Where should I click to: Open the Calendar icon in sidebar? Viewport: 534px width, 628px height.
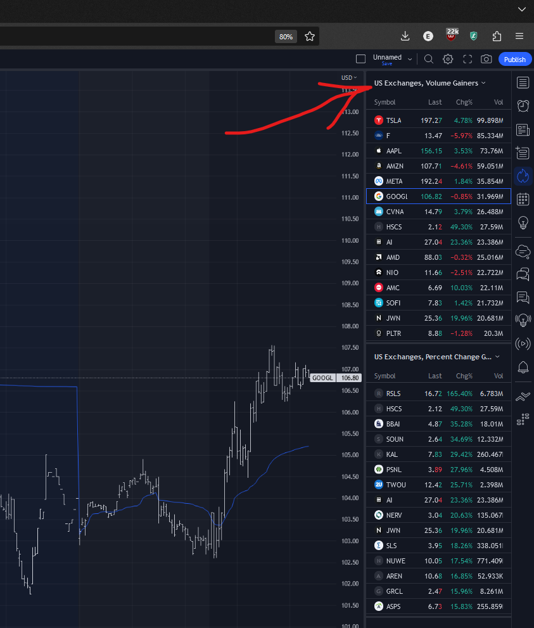pos(523,199)
